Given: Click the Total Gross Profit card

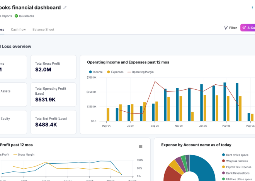Looking at the screenshot, I should (x=53, y=67).
